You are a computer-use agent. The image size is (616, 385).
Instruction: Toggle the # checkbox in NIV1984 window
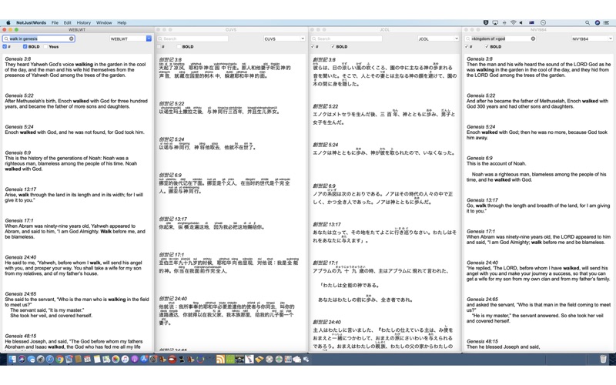[x=467, y=46]
